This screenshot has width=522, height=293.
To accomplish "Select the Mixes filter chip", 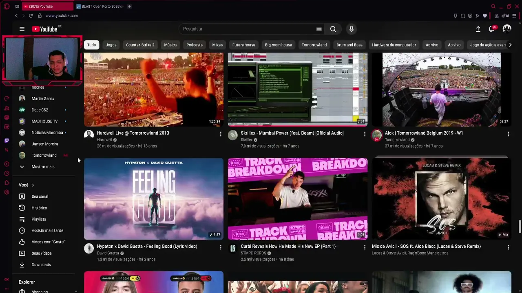I will point(217,45).
